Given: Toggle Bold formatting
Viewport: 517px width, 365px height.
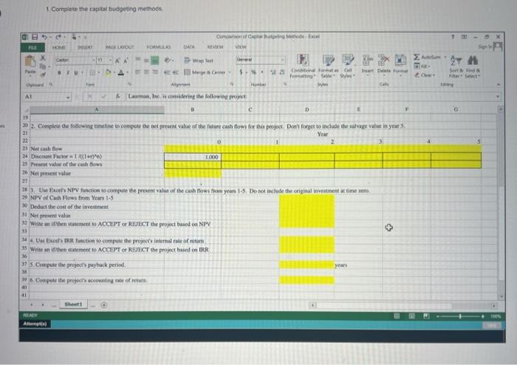Looking at the screenshot, I should pyautogui.click(x=59, y=72).
